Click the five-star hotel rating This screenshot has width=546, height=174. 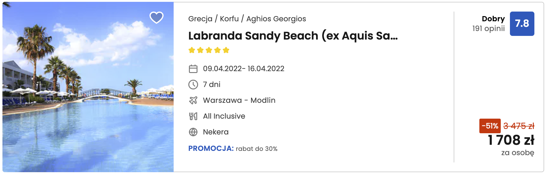point(209,50)
